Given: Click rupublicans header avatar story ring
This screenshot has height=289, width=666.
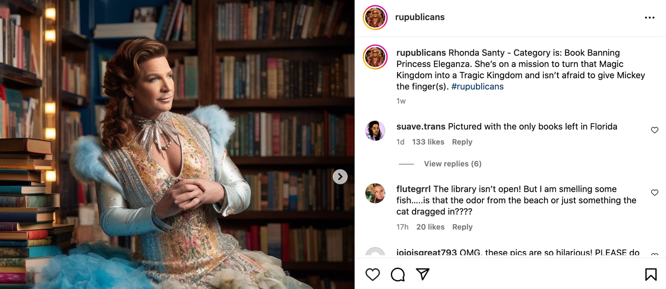Looking at the screenshot, I should [x=375, y=17].
